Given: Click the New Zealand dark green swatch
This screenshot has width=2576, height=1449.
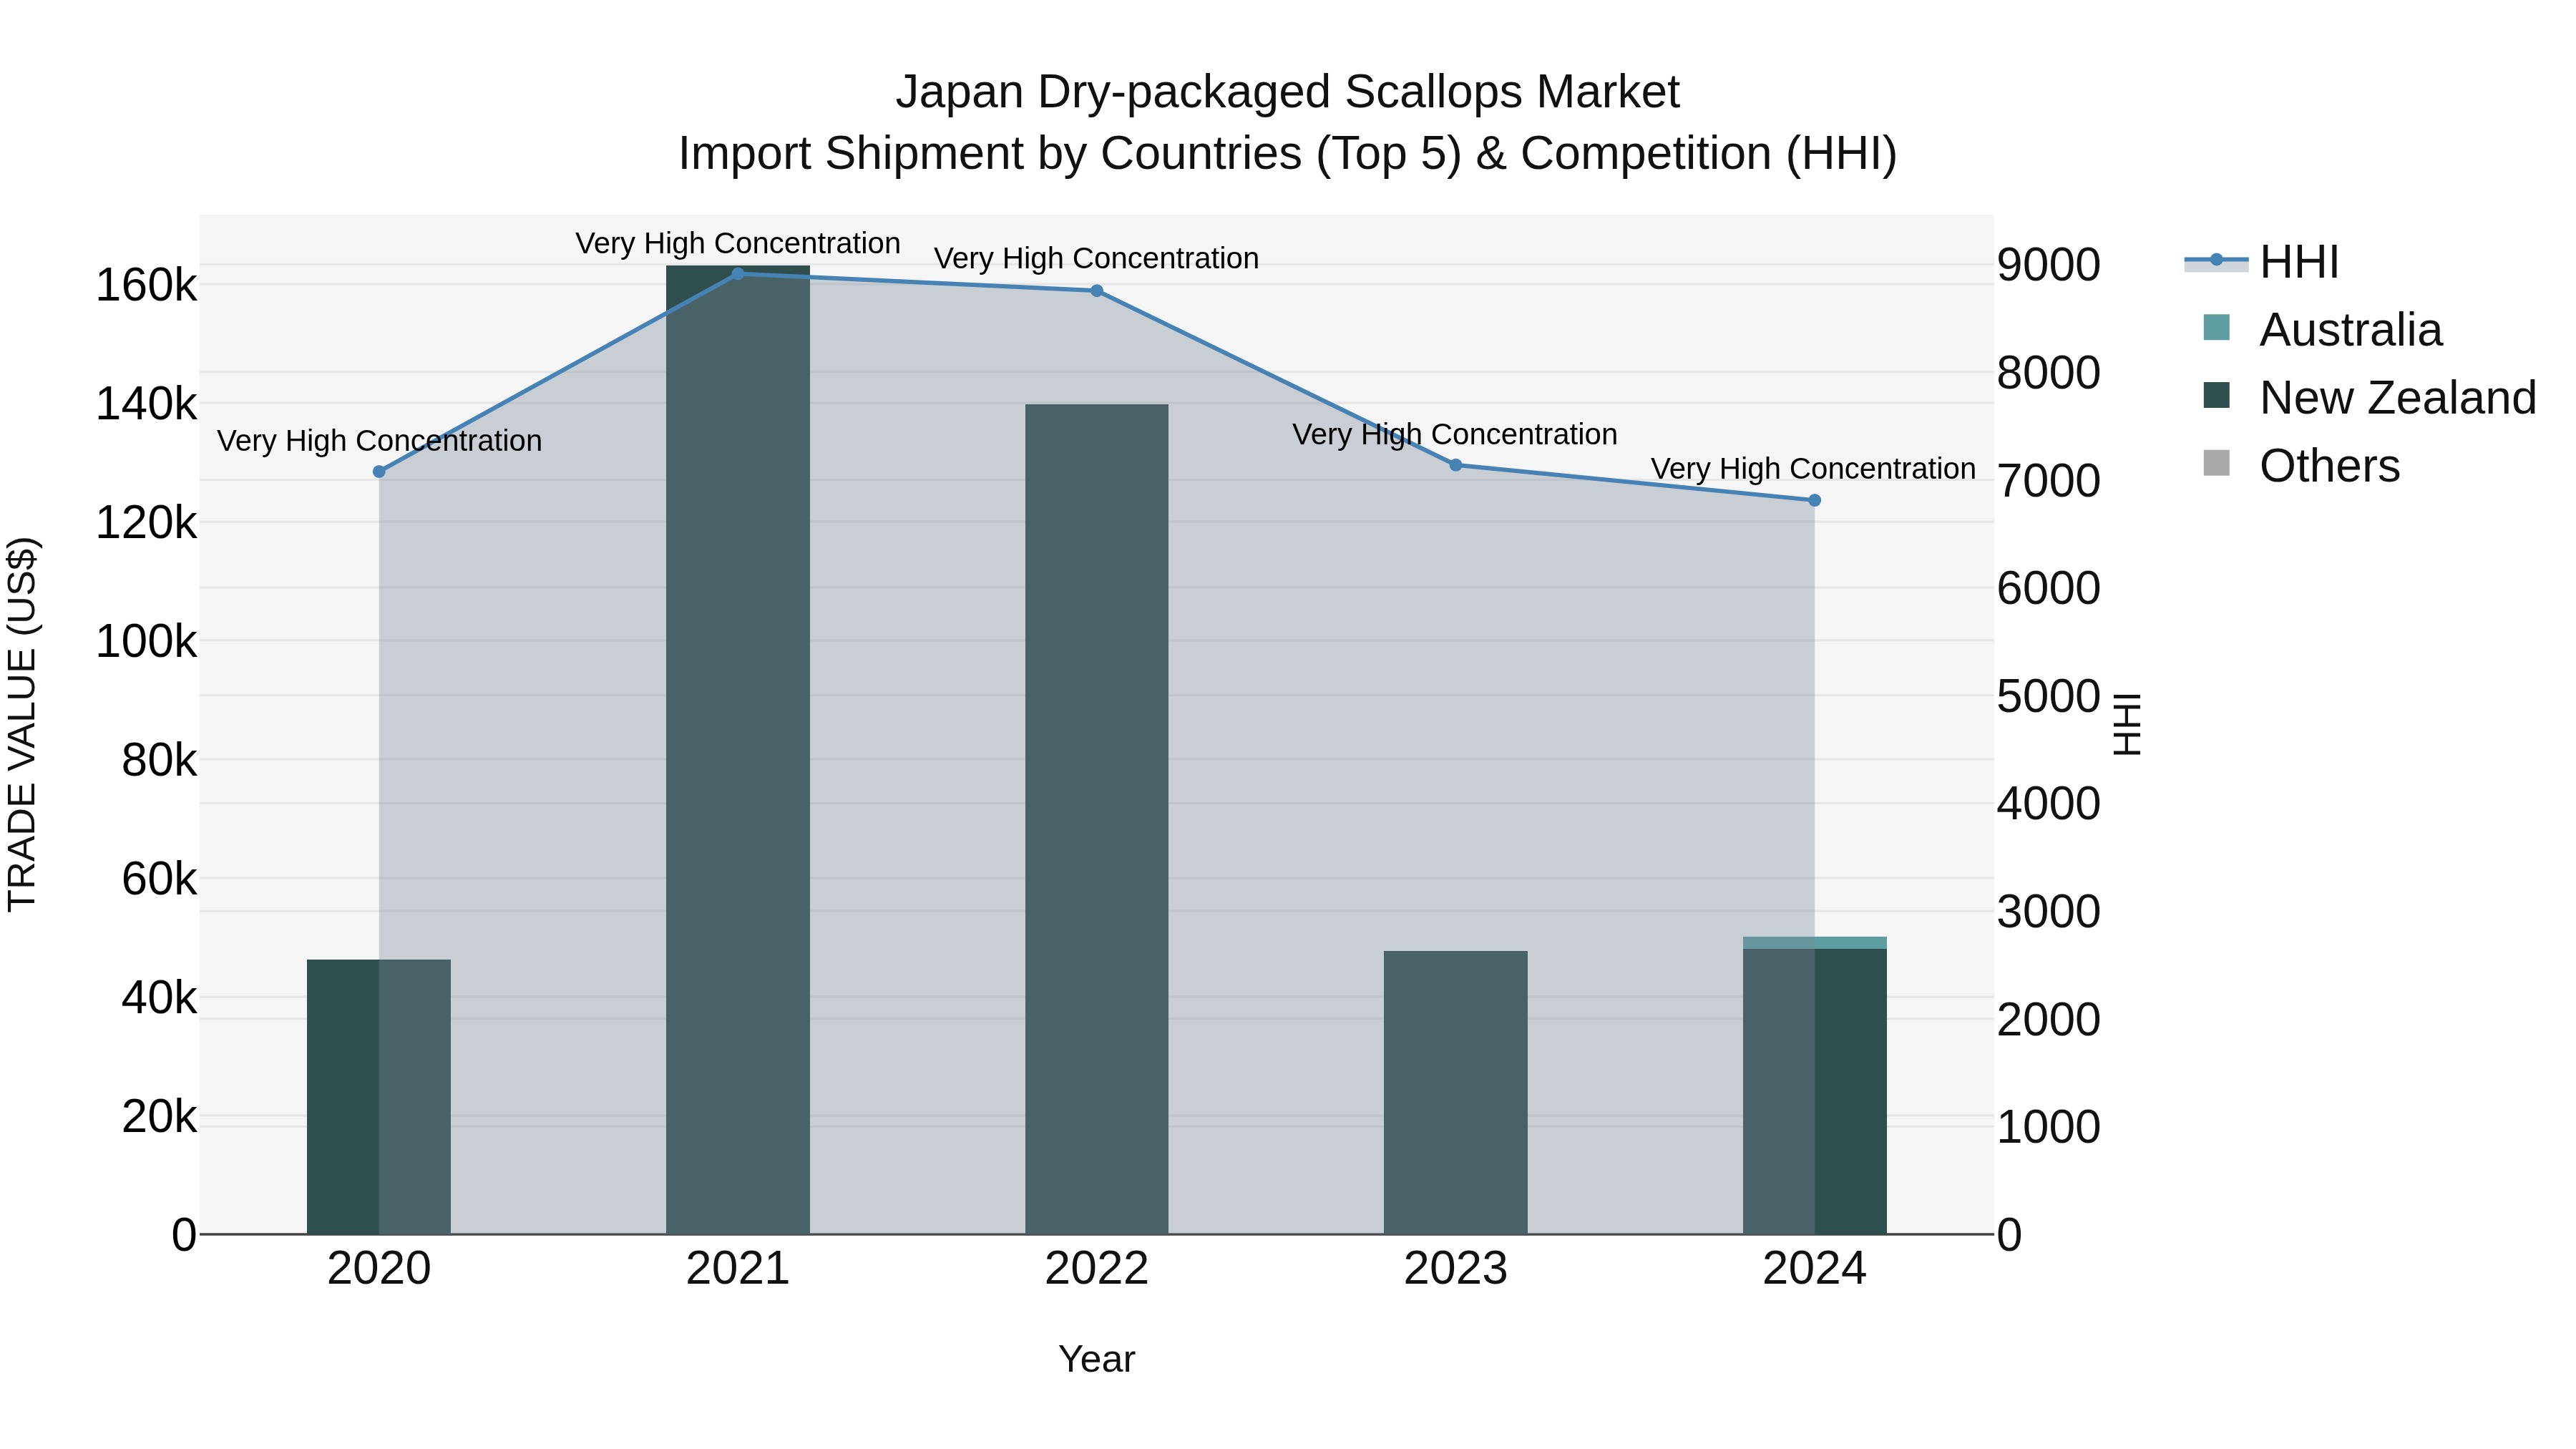Looking at the screenshot, I should [x=2216, y=396].
